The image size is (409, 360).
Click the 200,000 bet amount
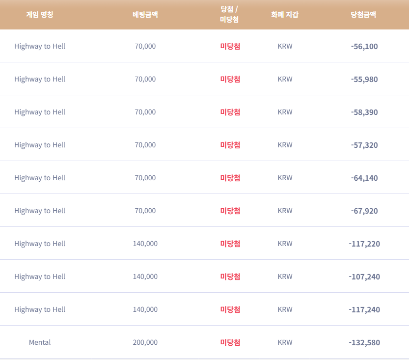click(145, 342)
